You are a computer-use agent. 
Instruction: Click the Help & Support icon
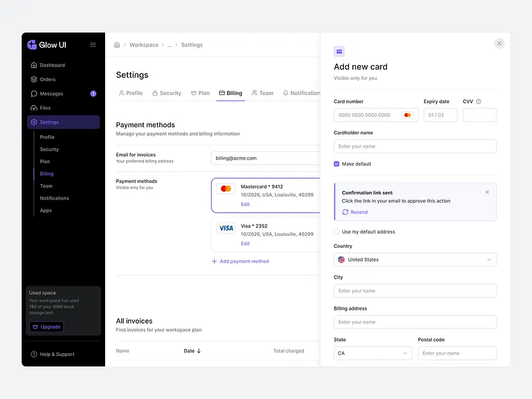pyautogui.click(x=33, y=354)
